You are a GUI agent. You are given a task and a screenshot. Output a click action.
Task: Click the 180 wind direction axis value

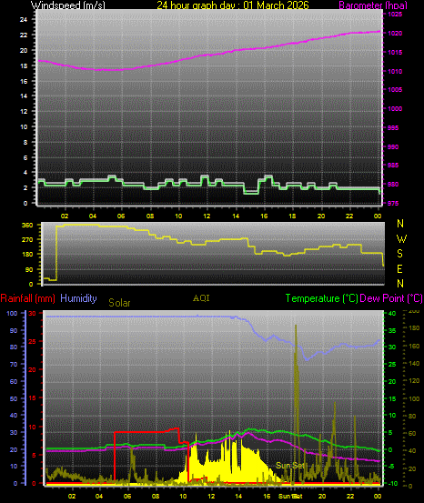(27, 254)
